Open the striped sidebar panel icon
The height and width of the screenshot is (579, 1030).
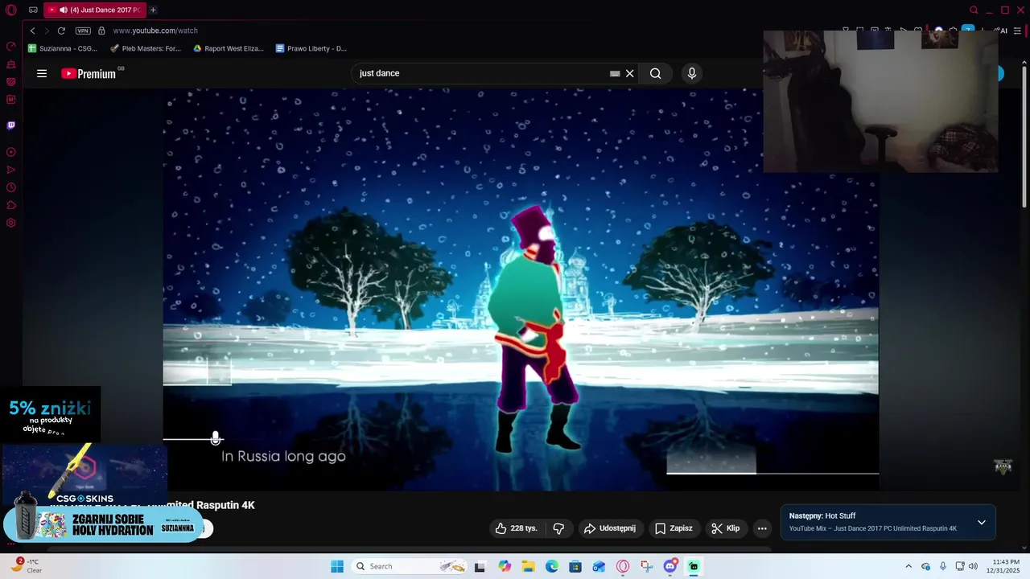(11, 82)
